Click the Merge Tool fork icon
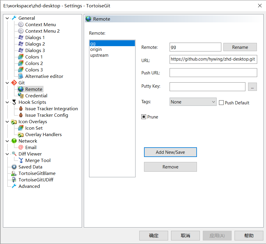 [21, 160]
